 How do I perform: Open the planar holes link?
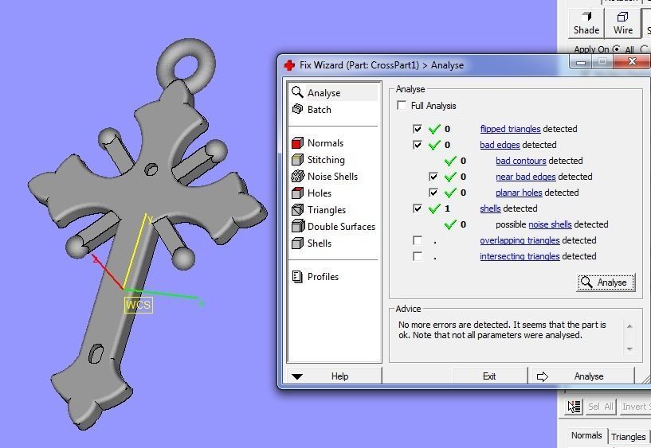tap(519, 193)
